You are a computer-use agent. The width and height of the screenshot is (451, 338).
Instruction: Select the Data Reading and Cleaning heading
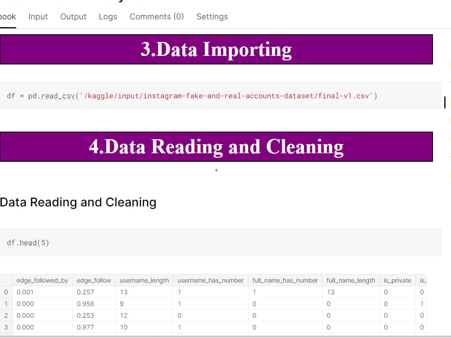pyautogui.click(x=78, y=202)
